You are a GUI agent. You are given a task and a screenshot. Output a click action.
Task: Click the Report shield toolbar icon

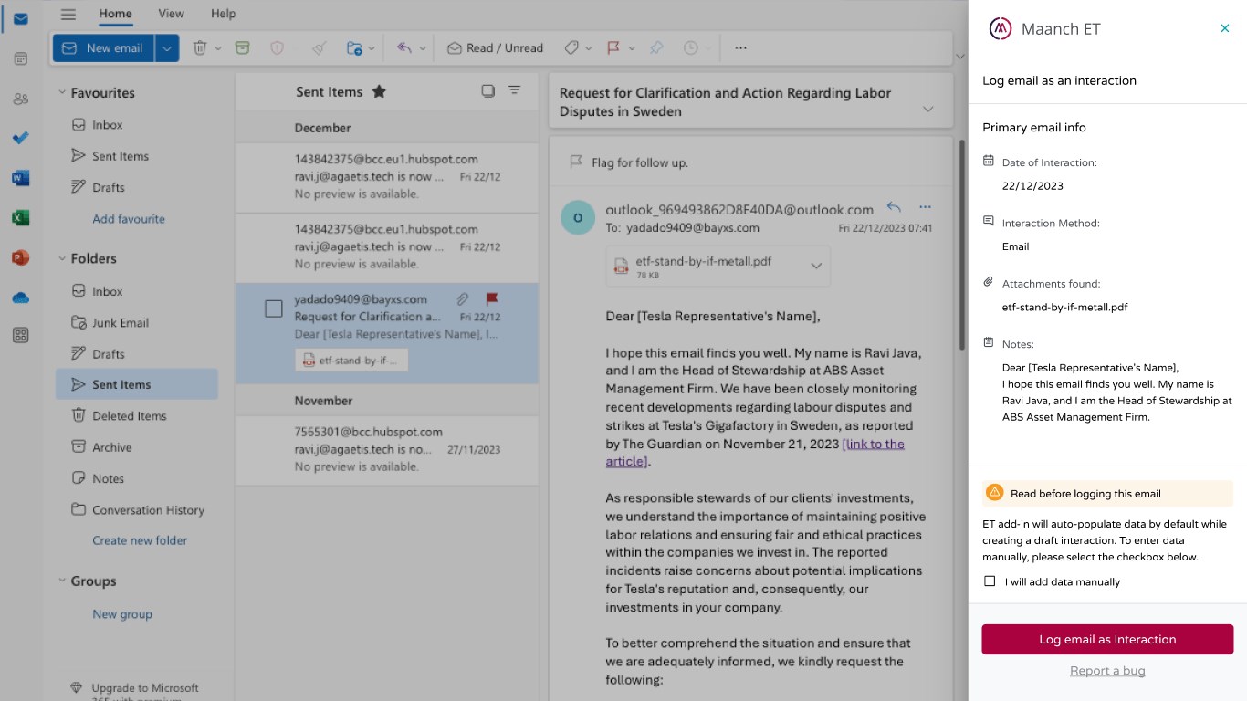[278, 48]
